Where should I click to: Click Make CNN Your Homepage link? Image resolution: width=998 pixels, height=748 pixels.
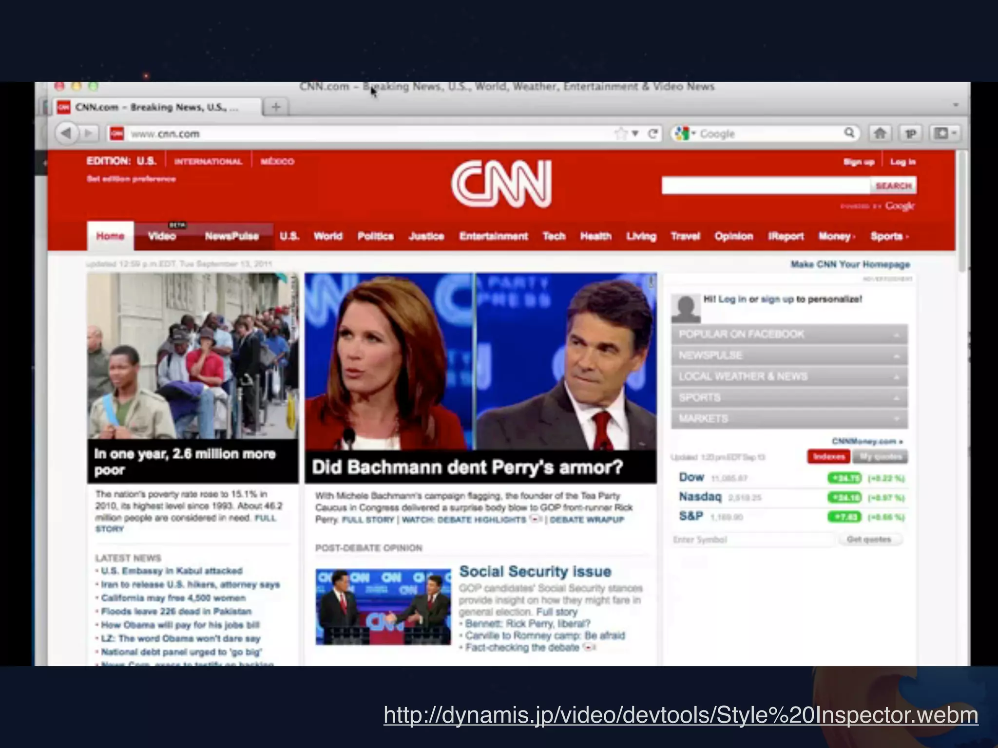[850, 264]
